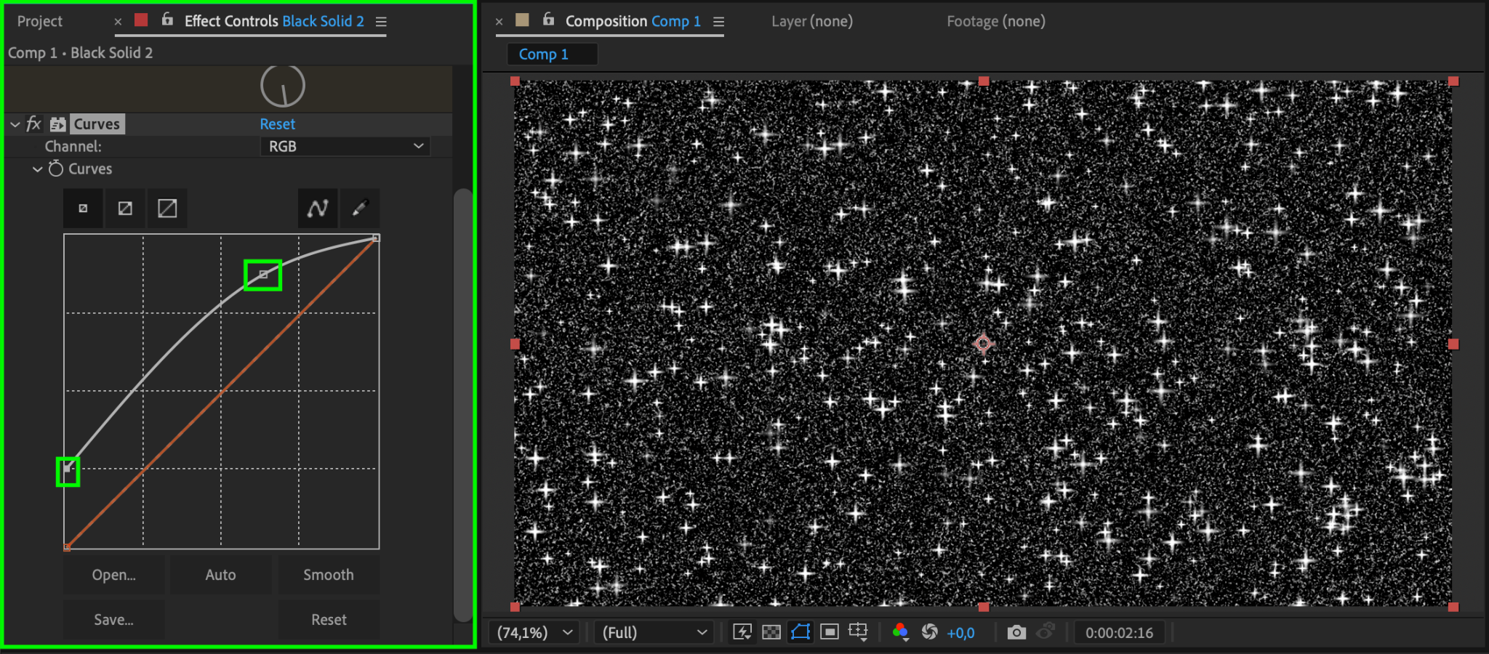Click the Effect Controls vertical scrollbar
Screen dimensions: 1489x654
click(463, 405)
